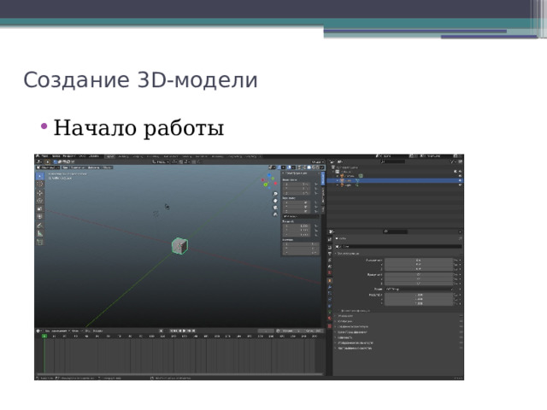Select the Move tool in left toolbar
The height and width of the screenshot is (410, 547).
[39, 193]
